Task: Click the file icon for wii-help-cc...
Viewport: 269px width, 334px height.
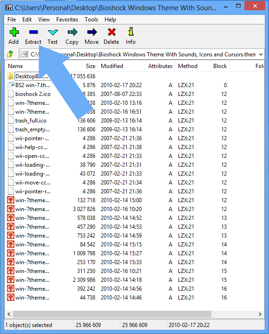Action: (x=11, y=147)
